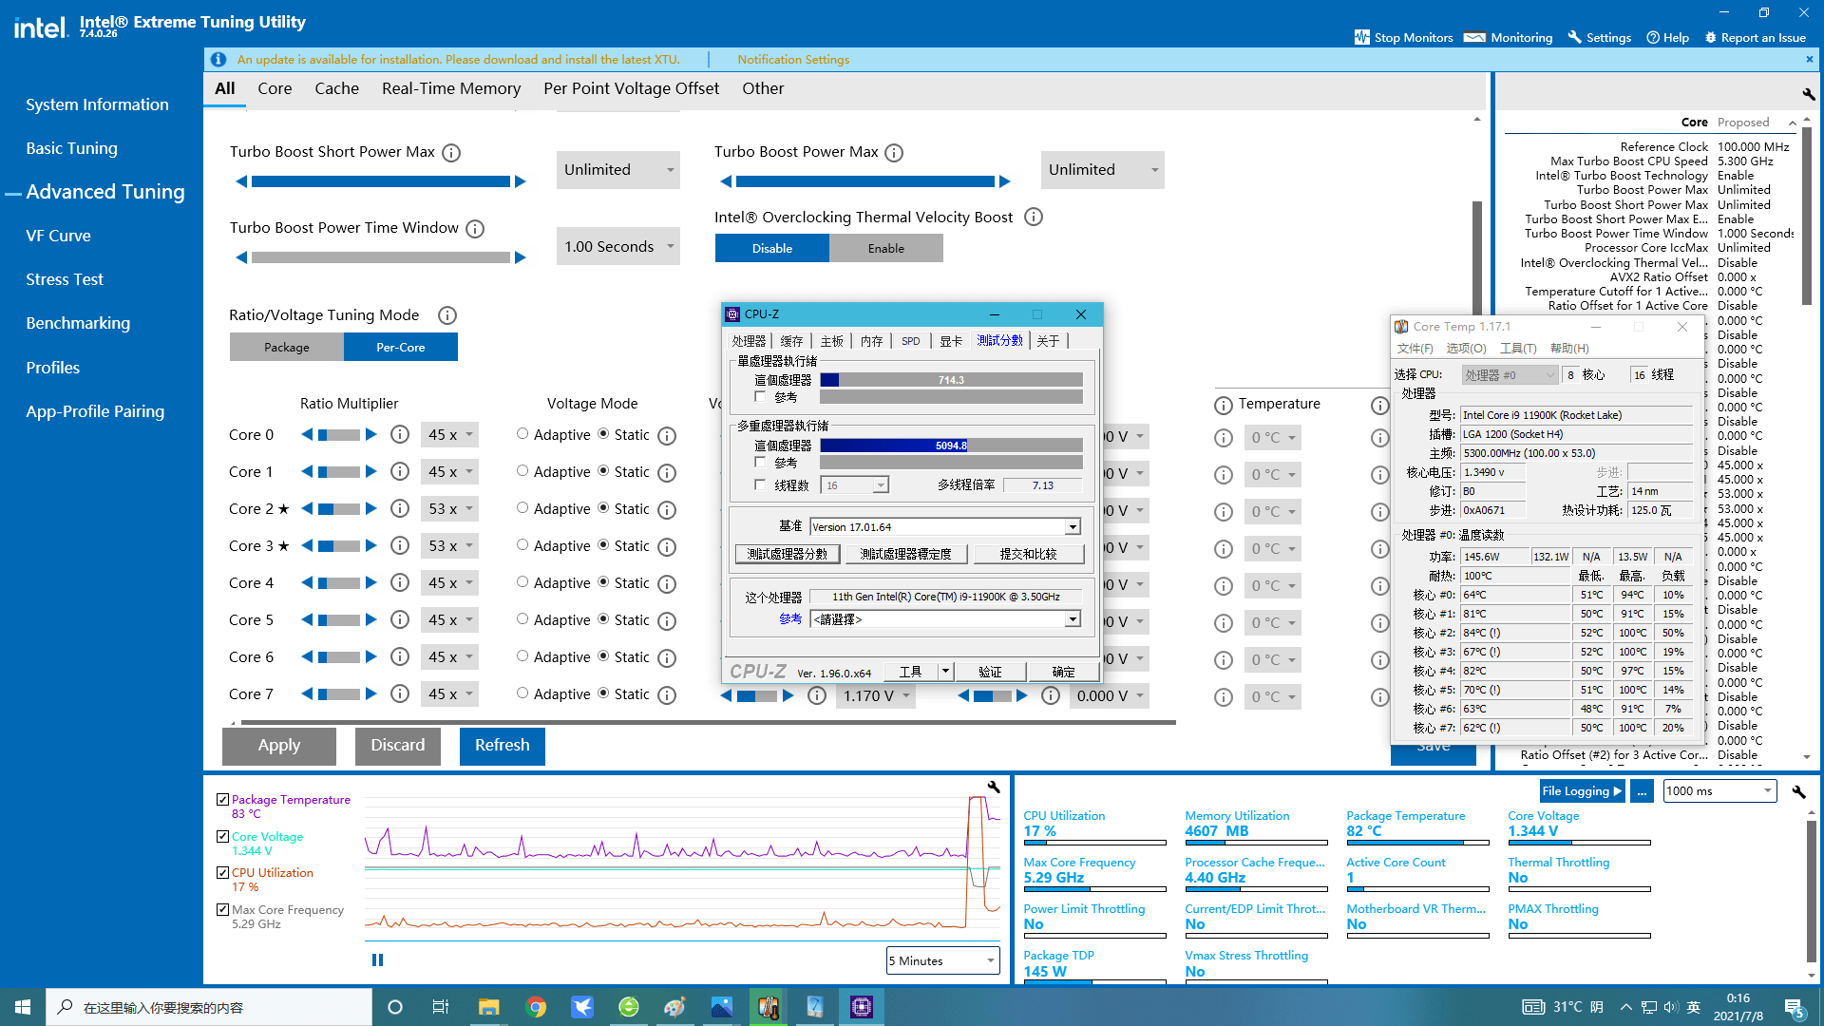Open File Explorer from taskbar
Image resolution: width=1824 pixels, height=1026 pixels.
489,1007
